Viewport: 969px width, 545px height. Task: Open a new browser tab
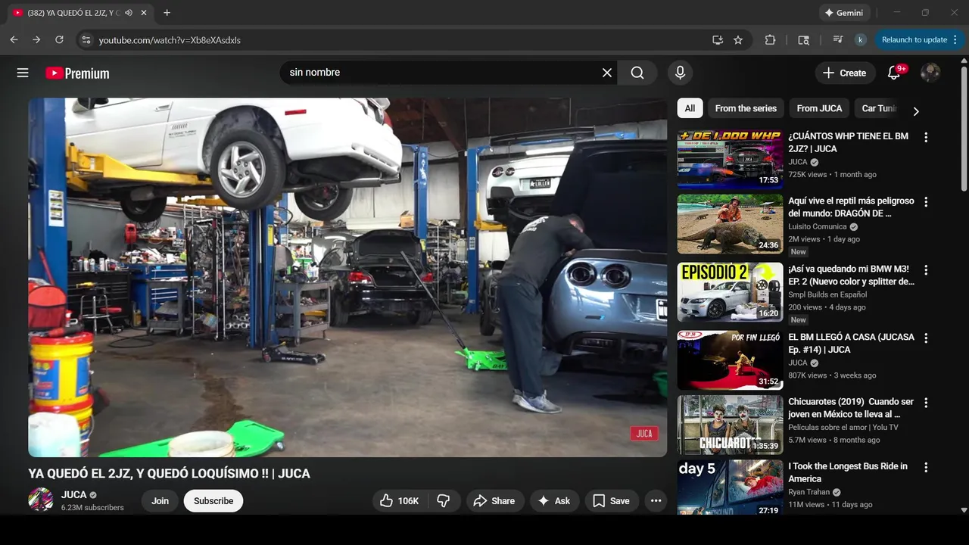(x=167, y=13)
